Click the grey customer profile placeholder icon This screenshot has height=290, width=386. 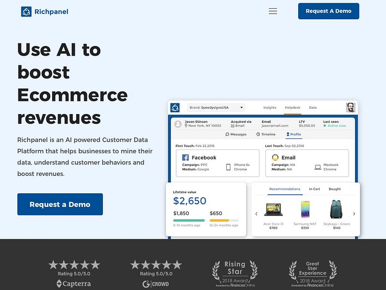pyautogui.click(x=178, y=124)
